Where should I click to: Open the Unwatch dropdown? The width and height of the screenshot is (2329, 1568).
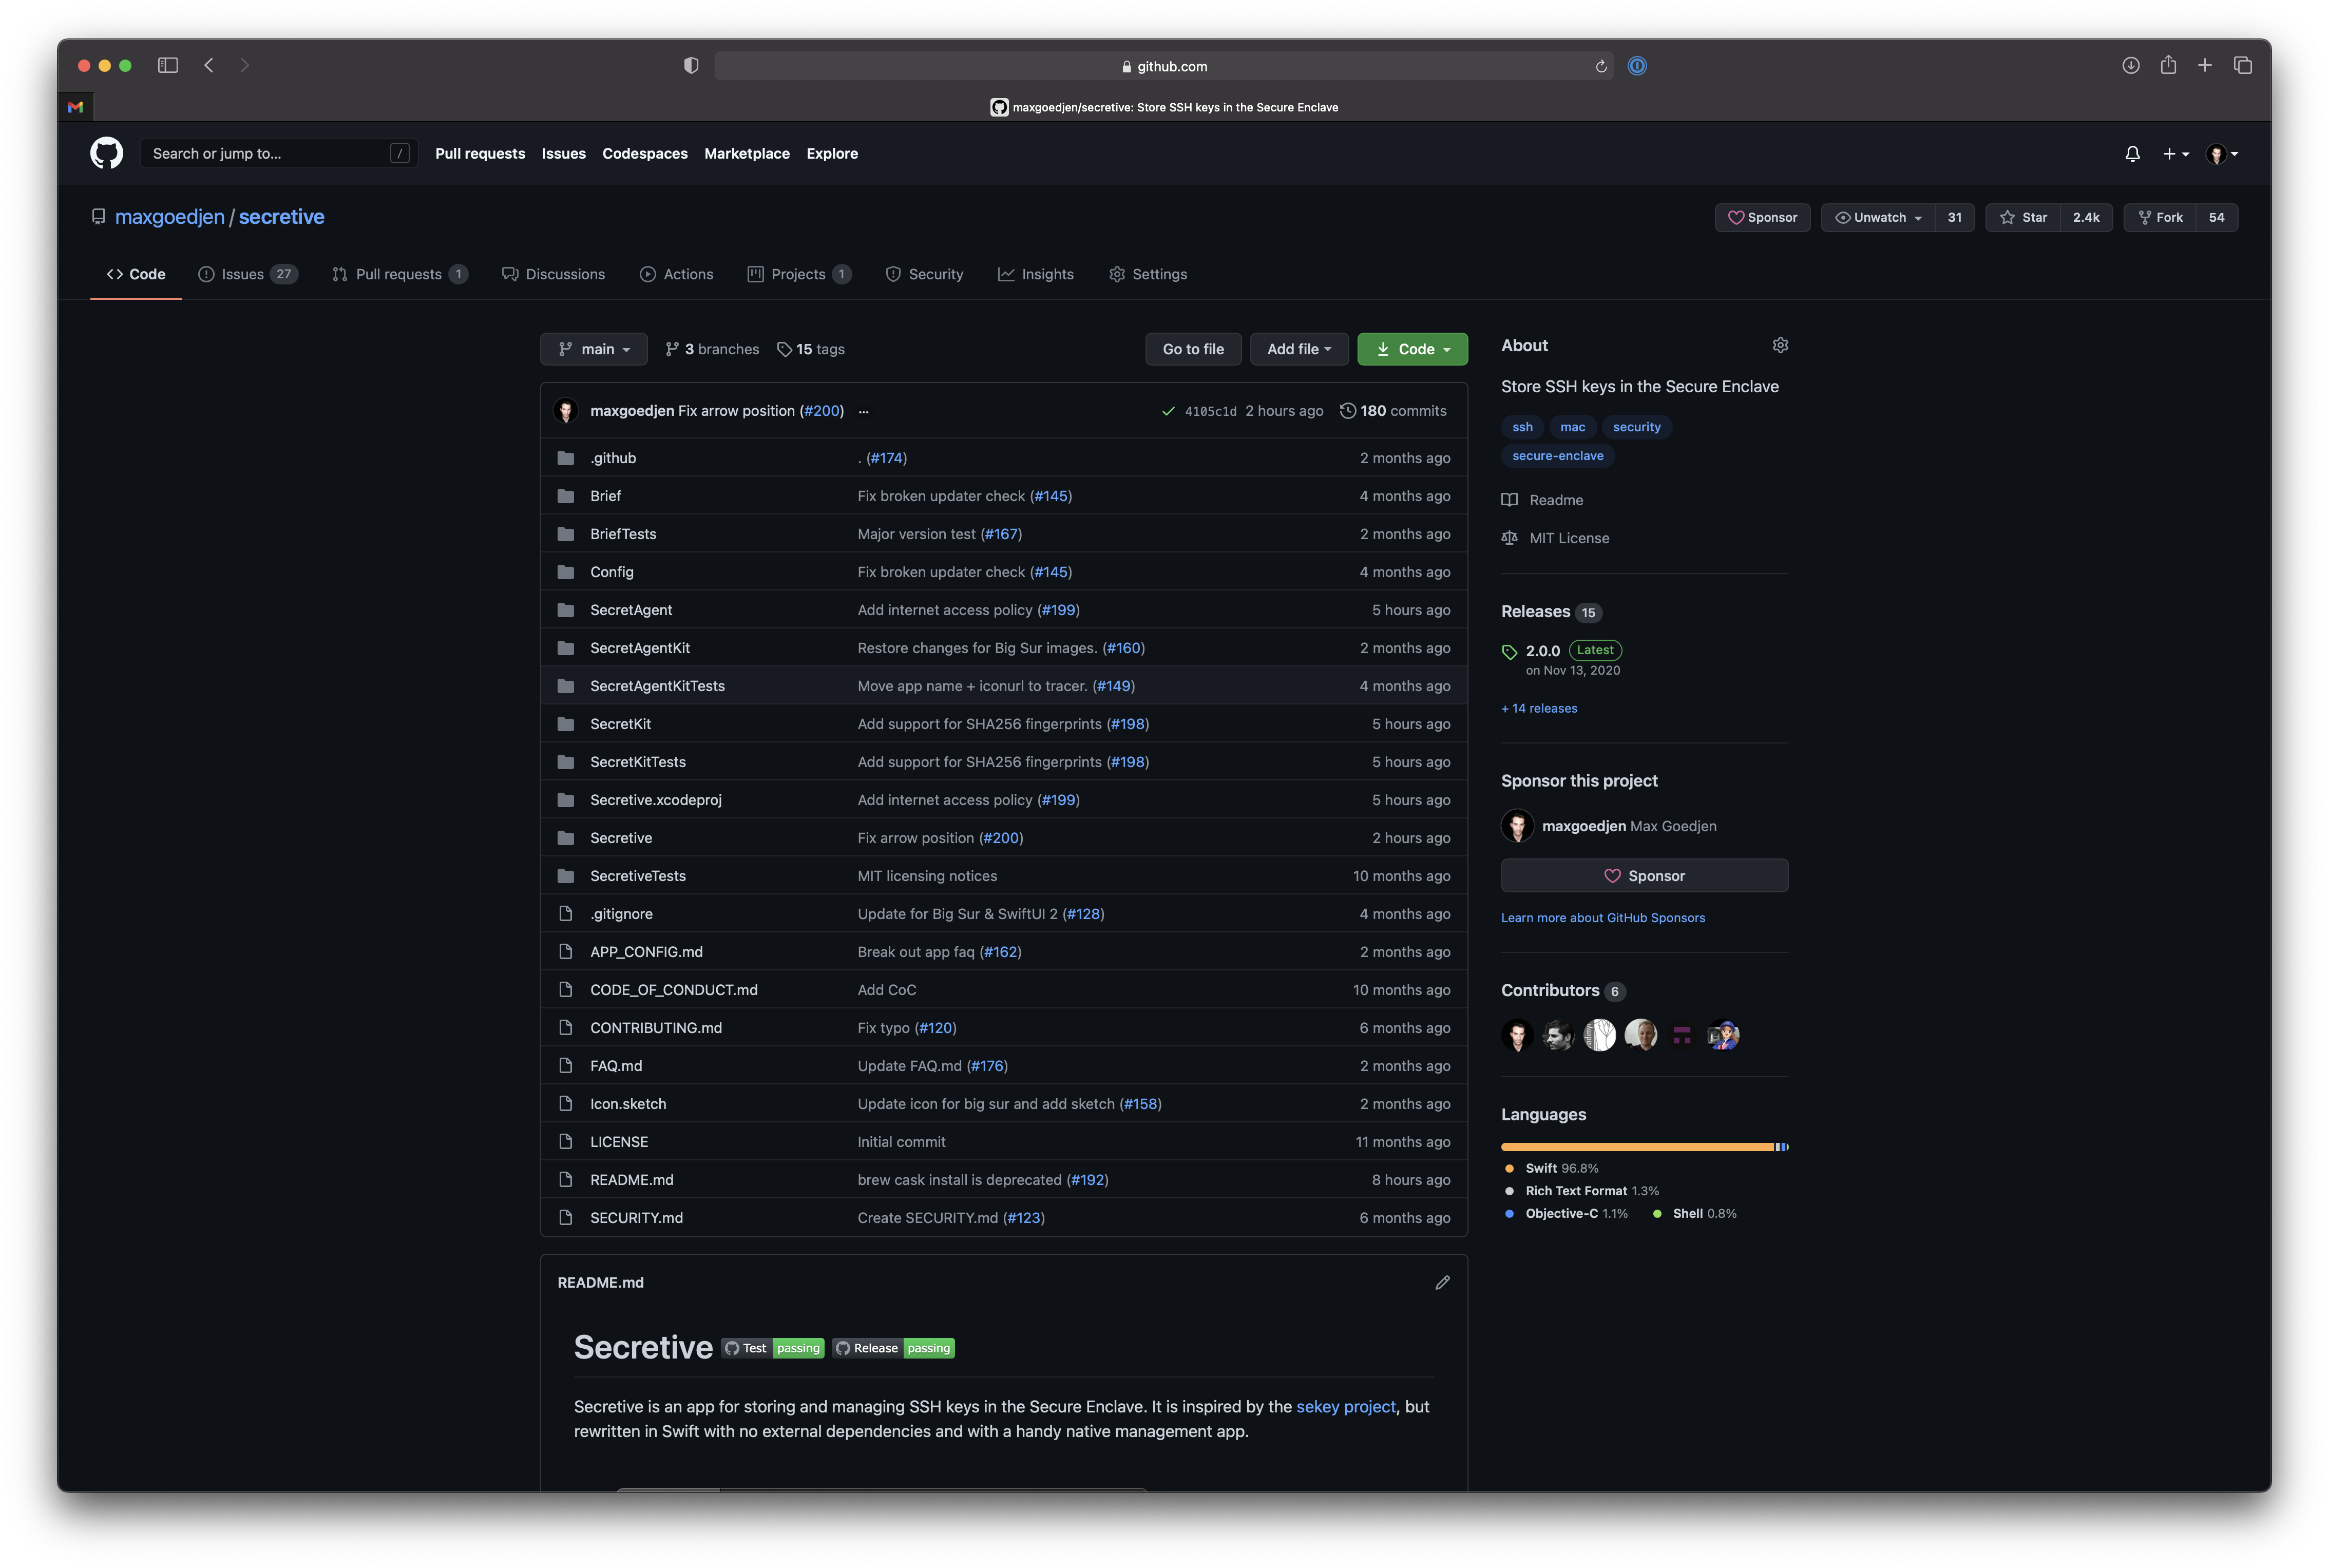click(x=1878, y=217)
